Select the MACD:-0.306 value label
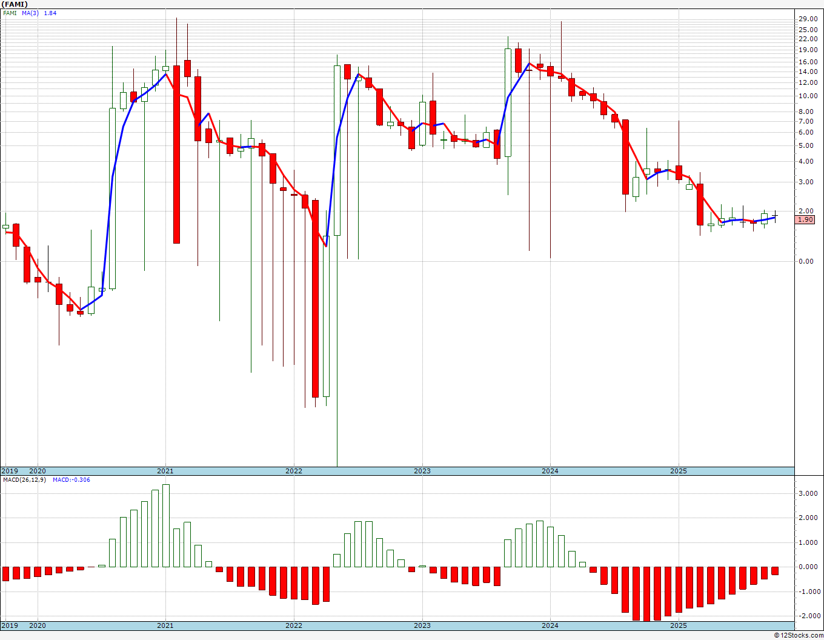 click(x=71, y=479)
